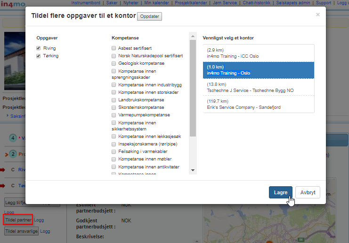The image size is (349, 243).
Task: Choose in4mo Training - ICC Oslo office
Action: 258,53
